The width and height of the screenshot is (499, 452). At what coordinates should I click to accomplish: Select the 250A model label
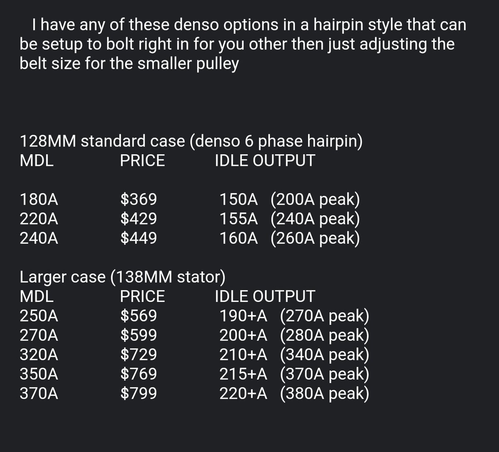(x=39, y=316)
